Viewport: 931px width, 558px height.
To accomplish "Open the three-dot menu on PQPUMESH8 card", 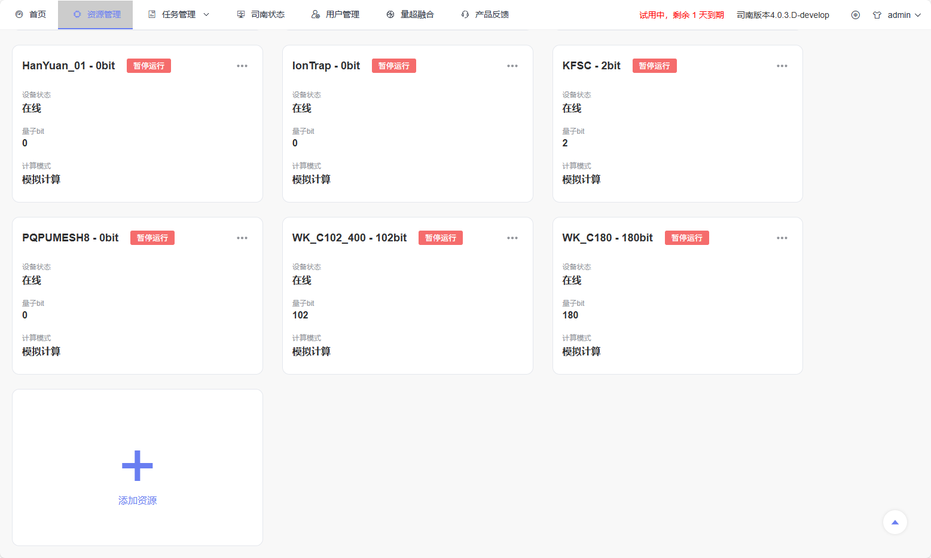I will click(x=242, y=238).
